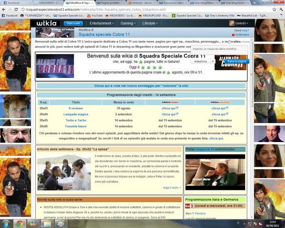Image resolution: width=285 pixels, height=228 pixels.
Task: Switch to the User blog:Sarah tab
Action: [x=235, y=3]
